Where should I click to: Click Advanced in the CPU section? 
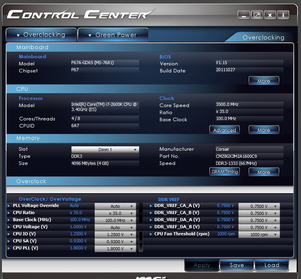point(224,130)
